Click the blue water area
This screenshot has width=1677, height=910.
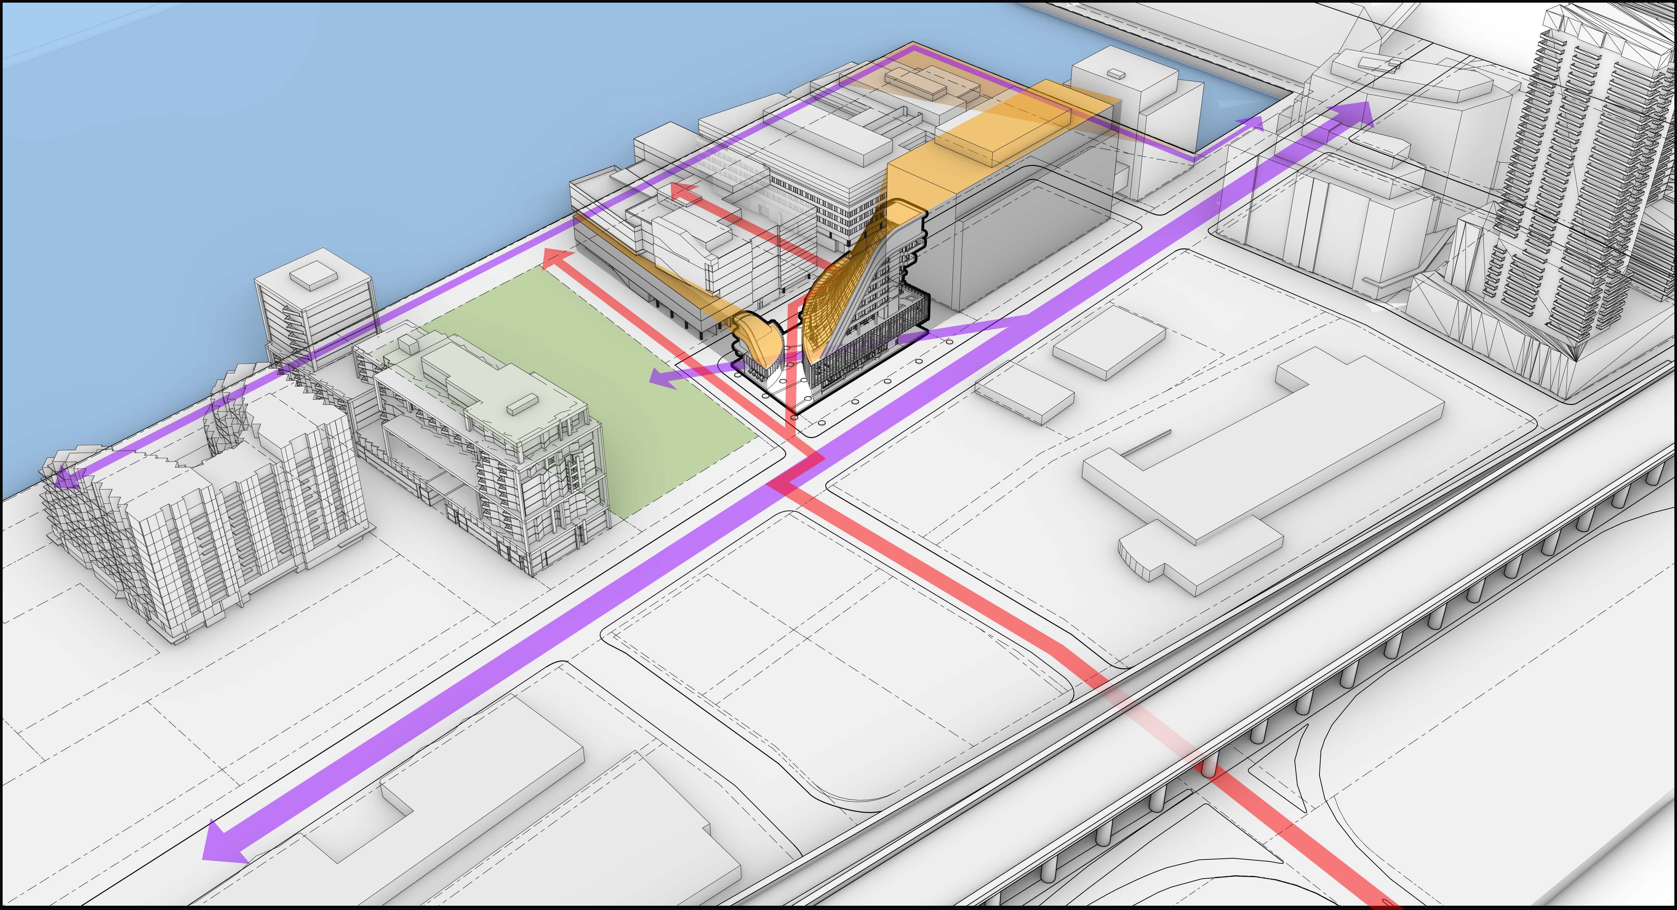[260, 130]
